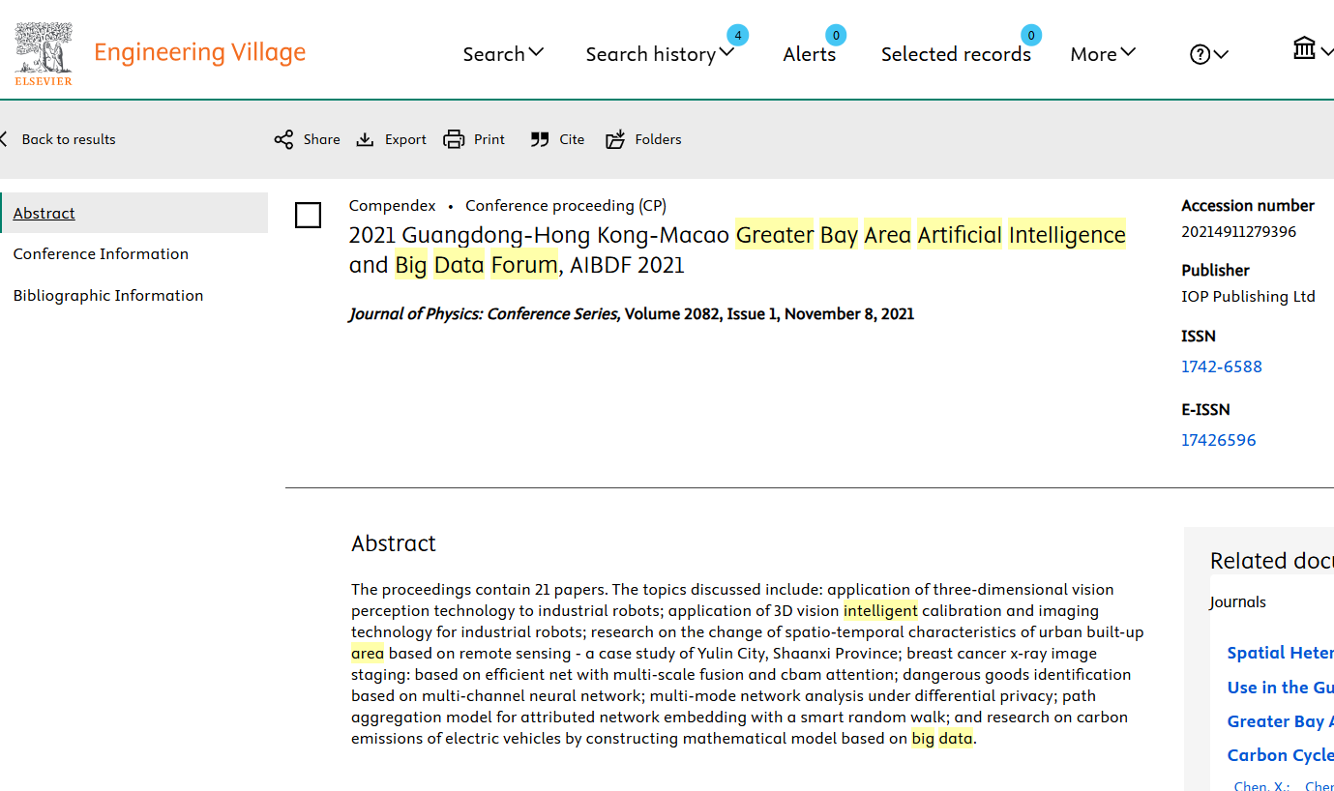Open the help question mark menu
Image resolution: width=1334 pixels, height=791 pixels.
1208,54
